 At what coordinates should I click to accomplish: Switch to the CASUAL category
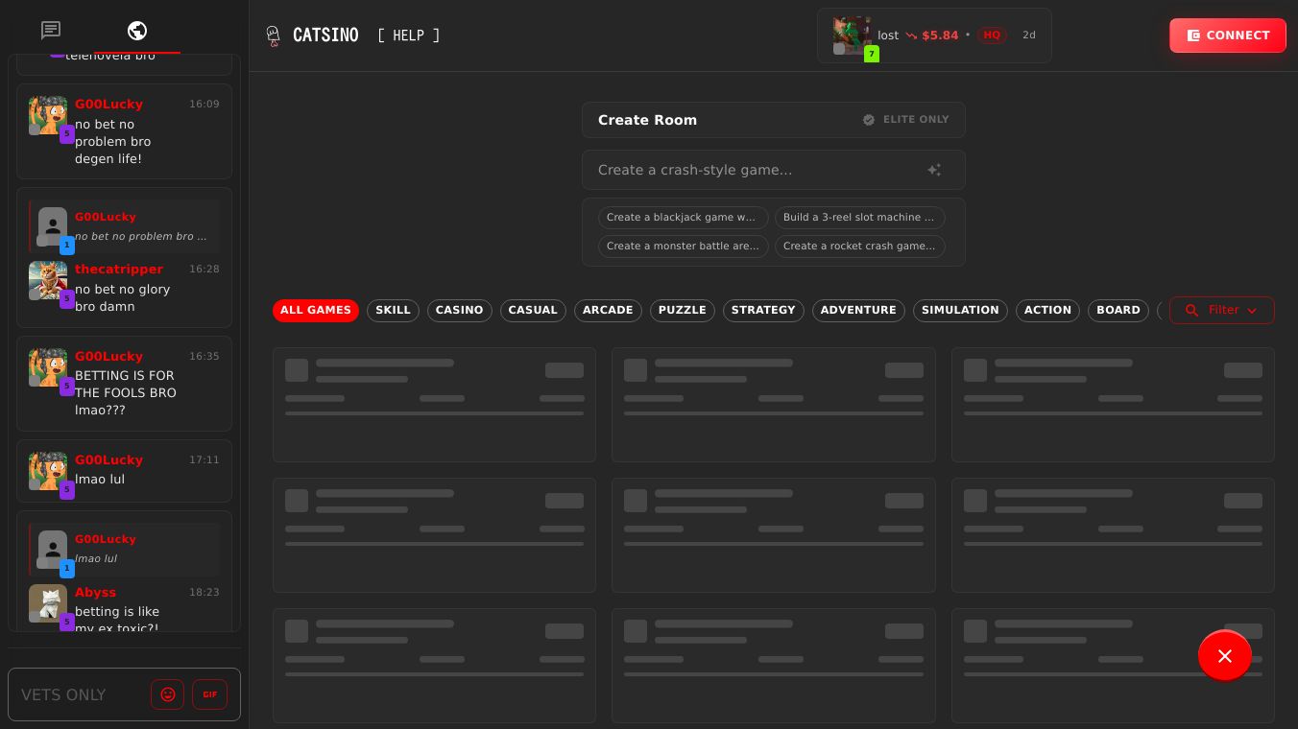click(x=533, y=311)
